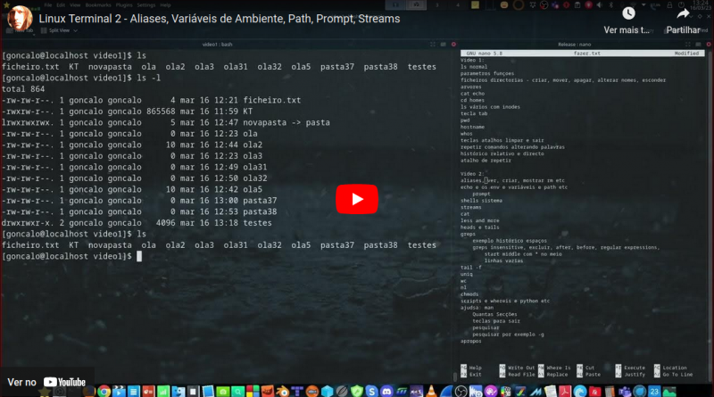
Task: Open the Plugins menu in terminal
Action: [x=126, y=4]
